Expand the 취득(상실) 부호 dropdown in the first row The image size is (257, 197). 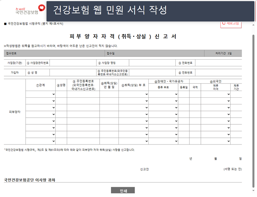[133, 94]
